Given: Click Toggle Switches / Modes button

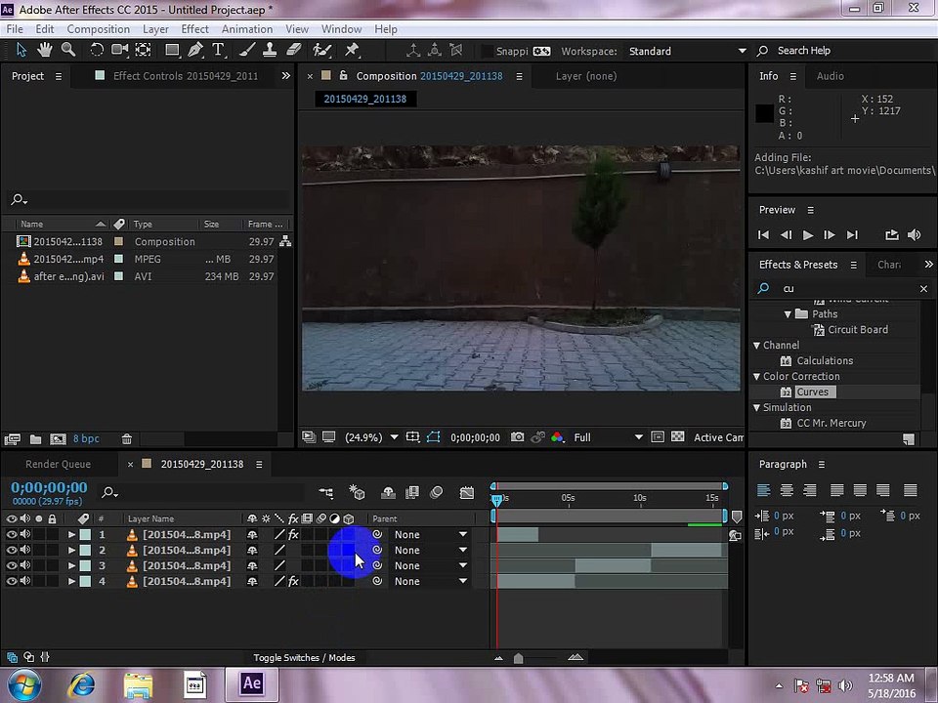Looking at the screenshot, I should coord(304,657).
